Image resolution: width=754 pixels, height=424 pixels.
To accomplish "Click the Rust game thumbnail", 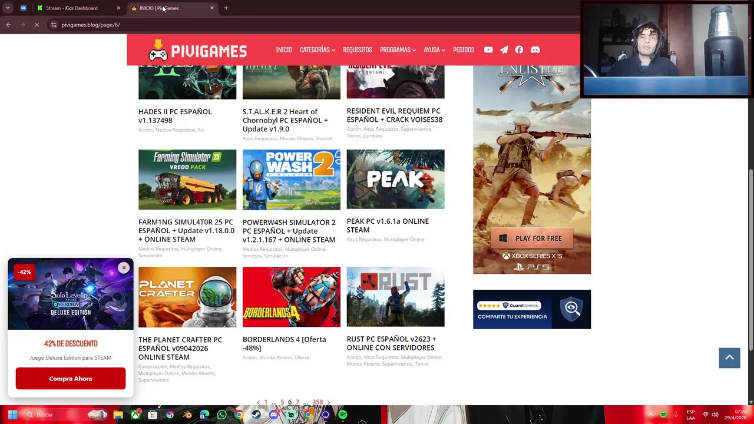I will (x=395, y=297).
